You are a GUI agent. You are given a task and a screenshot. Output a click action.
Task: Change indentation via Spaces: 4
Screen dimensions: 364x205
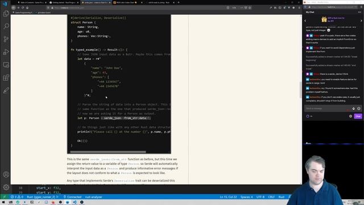pos(246,197)
